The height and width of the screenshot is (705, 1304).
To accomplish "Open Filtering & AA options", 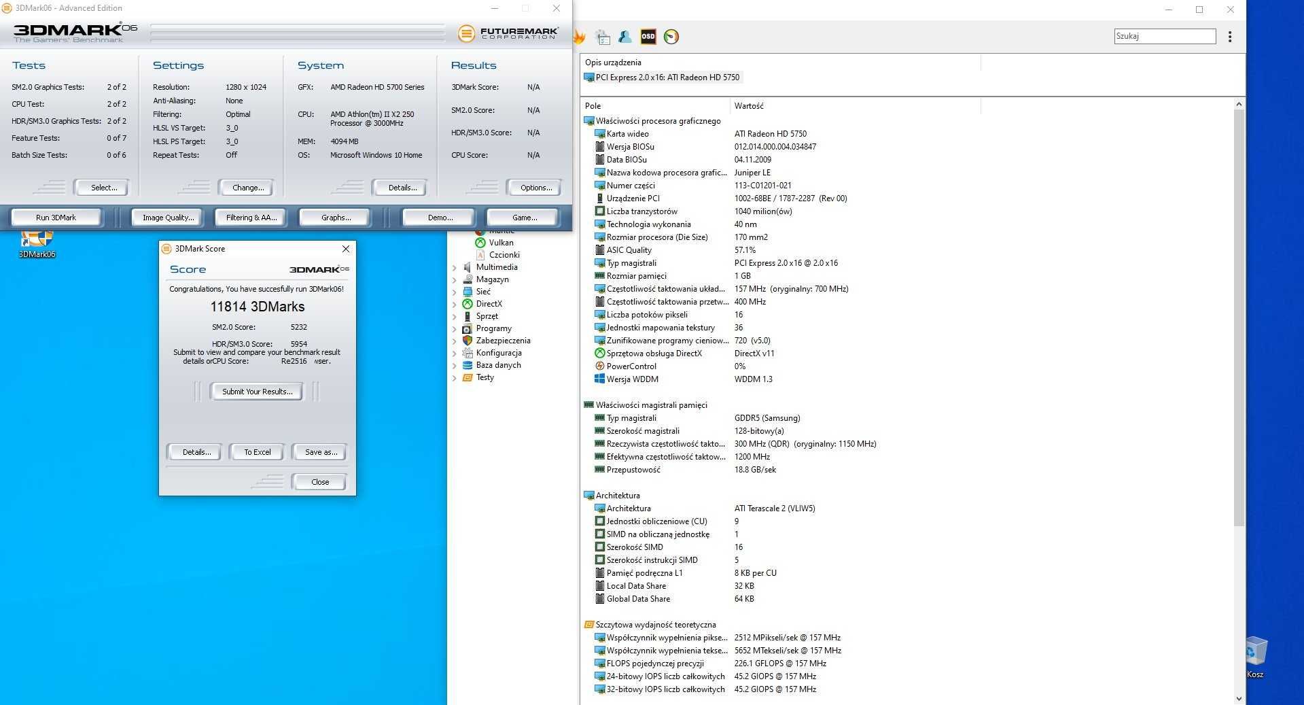I will (251, 218).
